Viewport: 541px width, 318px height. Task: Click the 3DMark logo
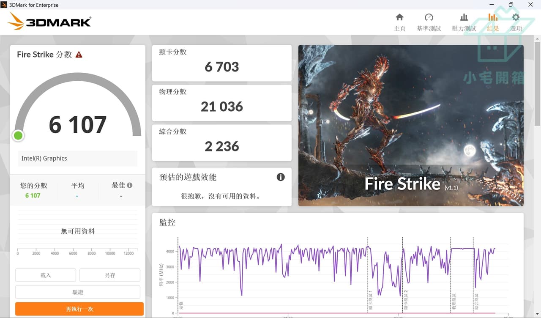[49, 21]
